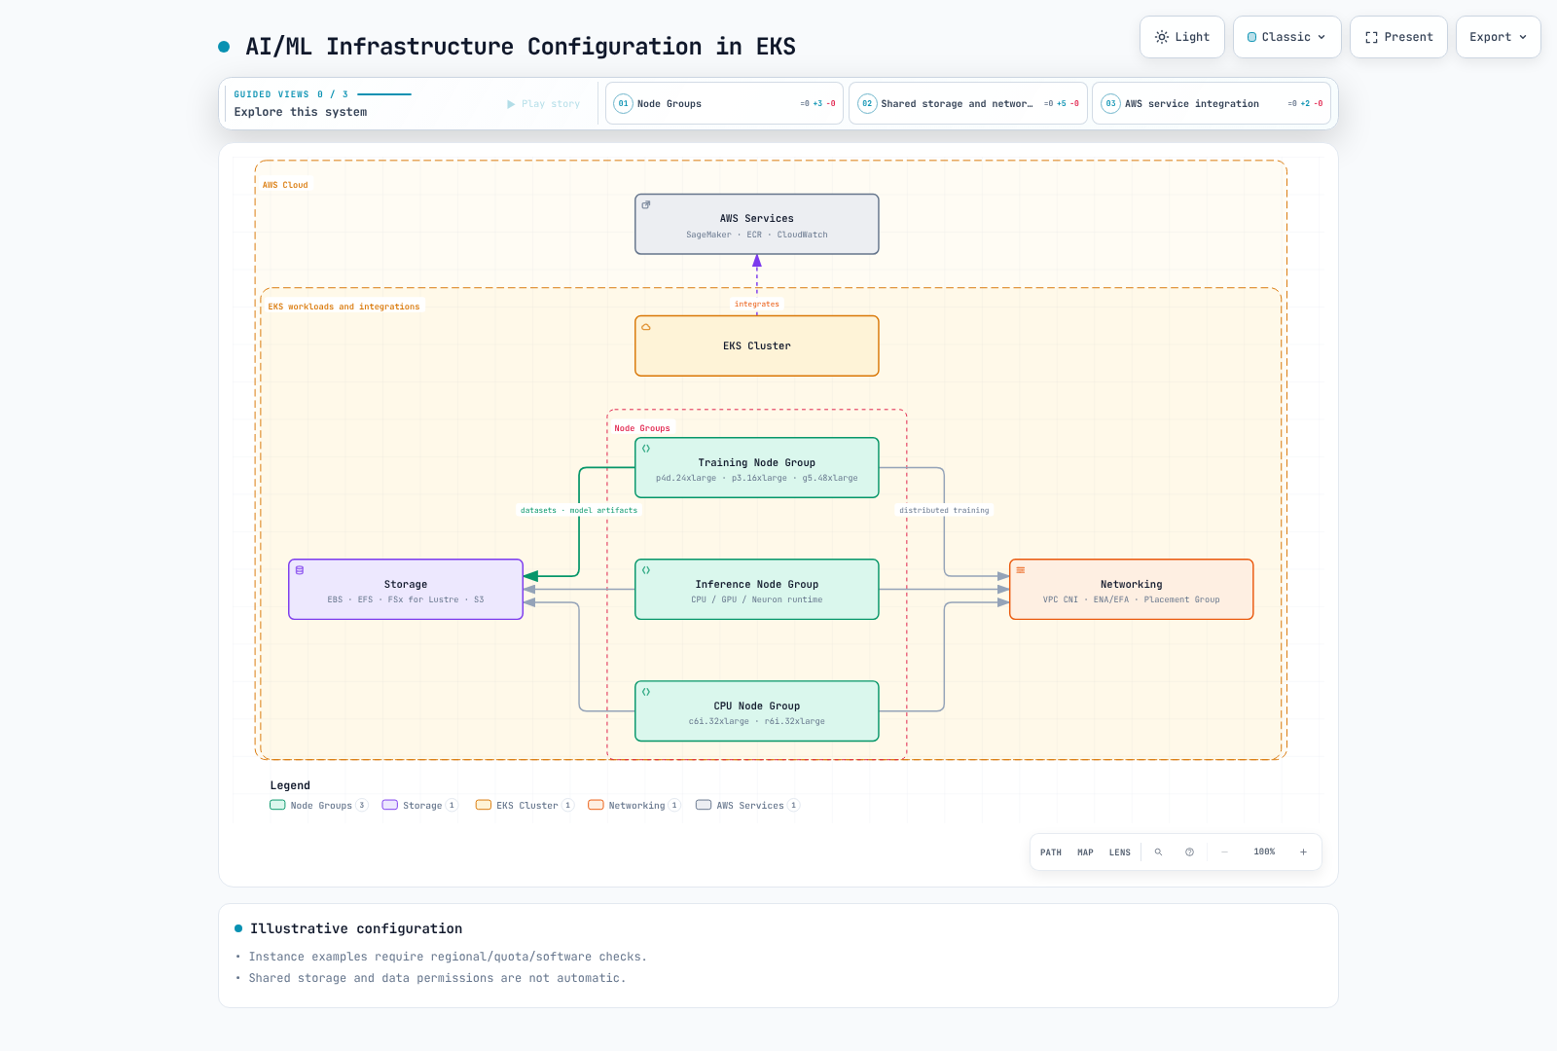
Task: Click the Play story triangle icon
Action: click(x=511, y=104)
